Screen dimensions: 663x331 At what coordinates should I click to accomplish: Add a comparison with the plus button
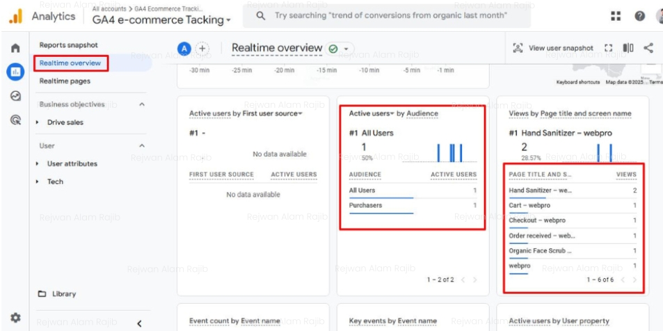202,48
